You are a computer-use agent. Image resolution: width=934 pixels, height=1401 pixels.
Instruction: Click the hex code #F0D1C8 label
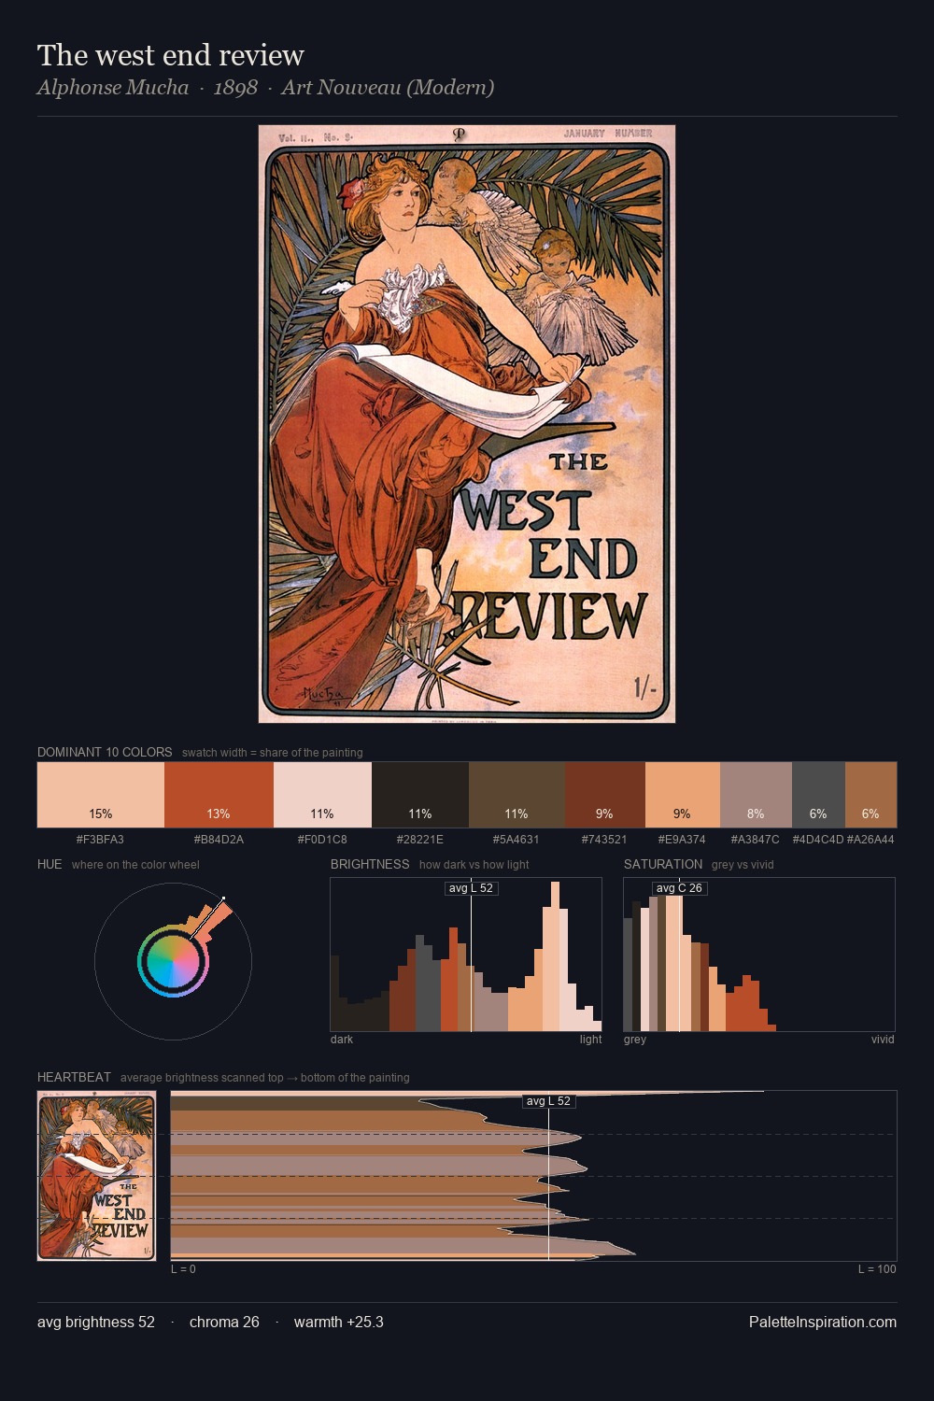coord(322,840)
